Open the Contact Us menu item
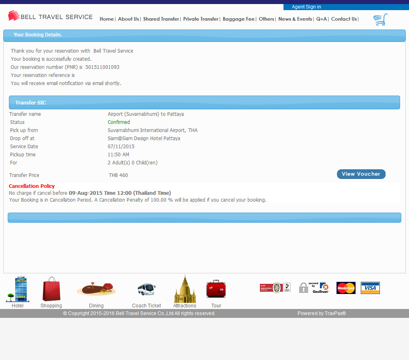 pyautogui.click(x=344, y=19)
